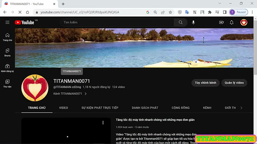Image resolution: width=257 pixels, height=144 pixels.
Task: Click the channel profile picture
Action: pyautogui.click(x=35, y=88)
